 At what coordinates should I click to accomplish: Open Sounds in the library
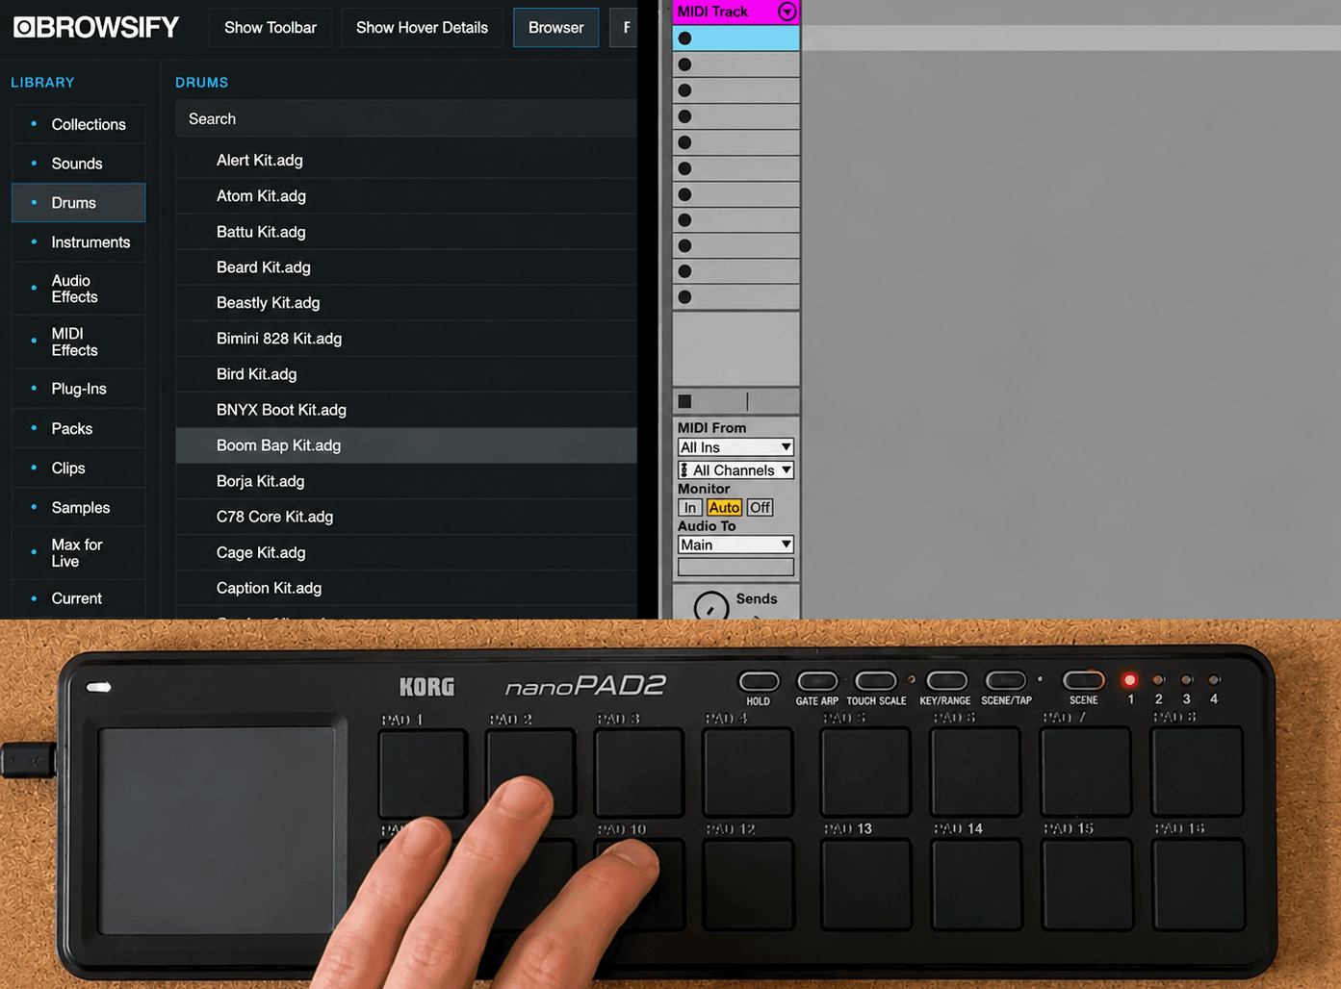pyautogui.click(x=79, y=164)
